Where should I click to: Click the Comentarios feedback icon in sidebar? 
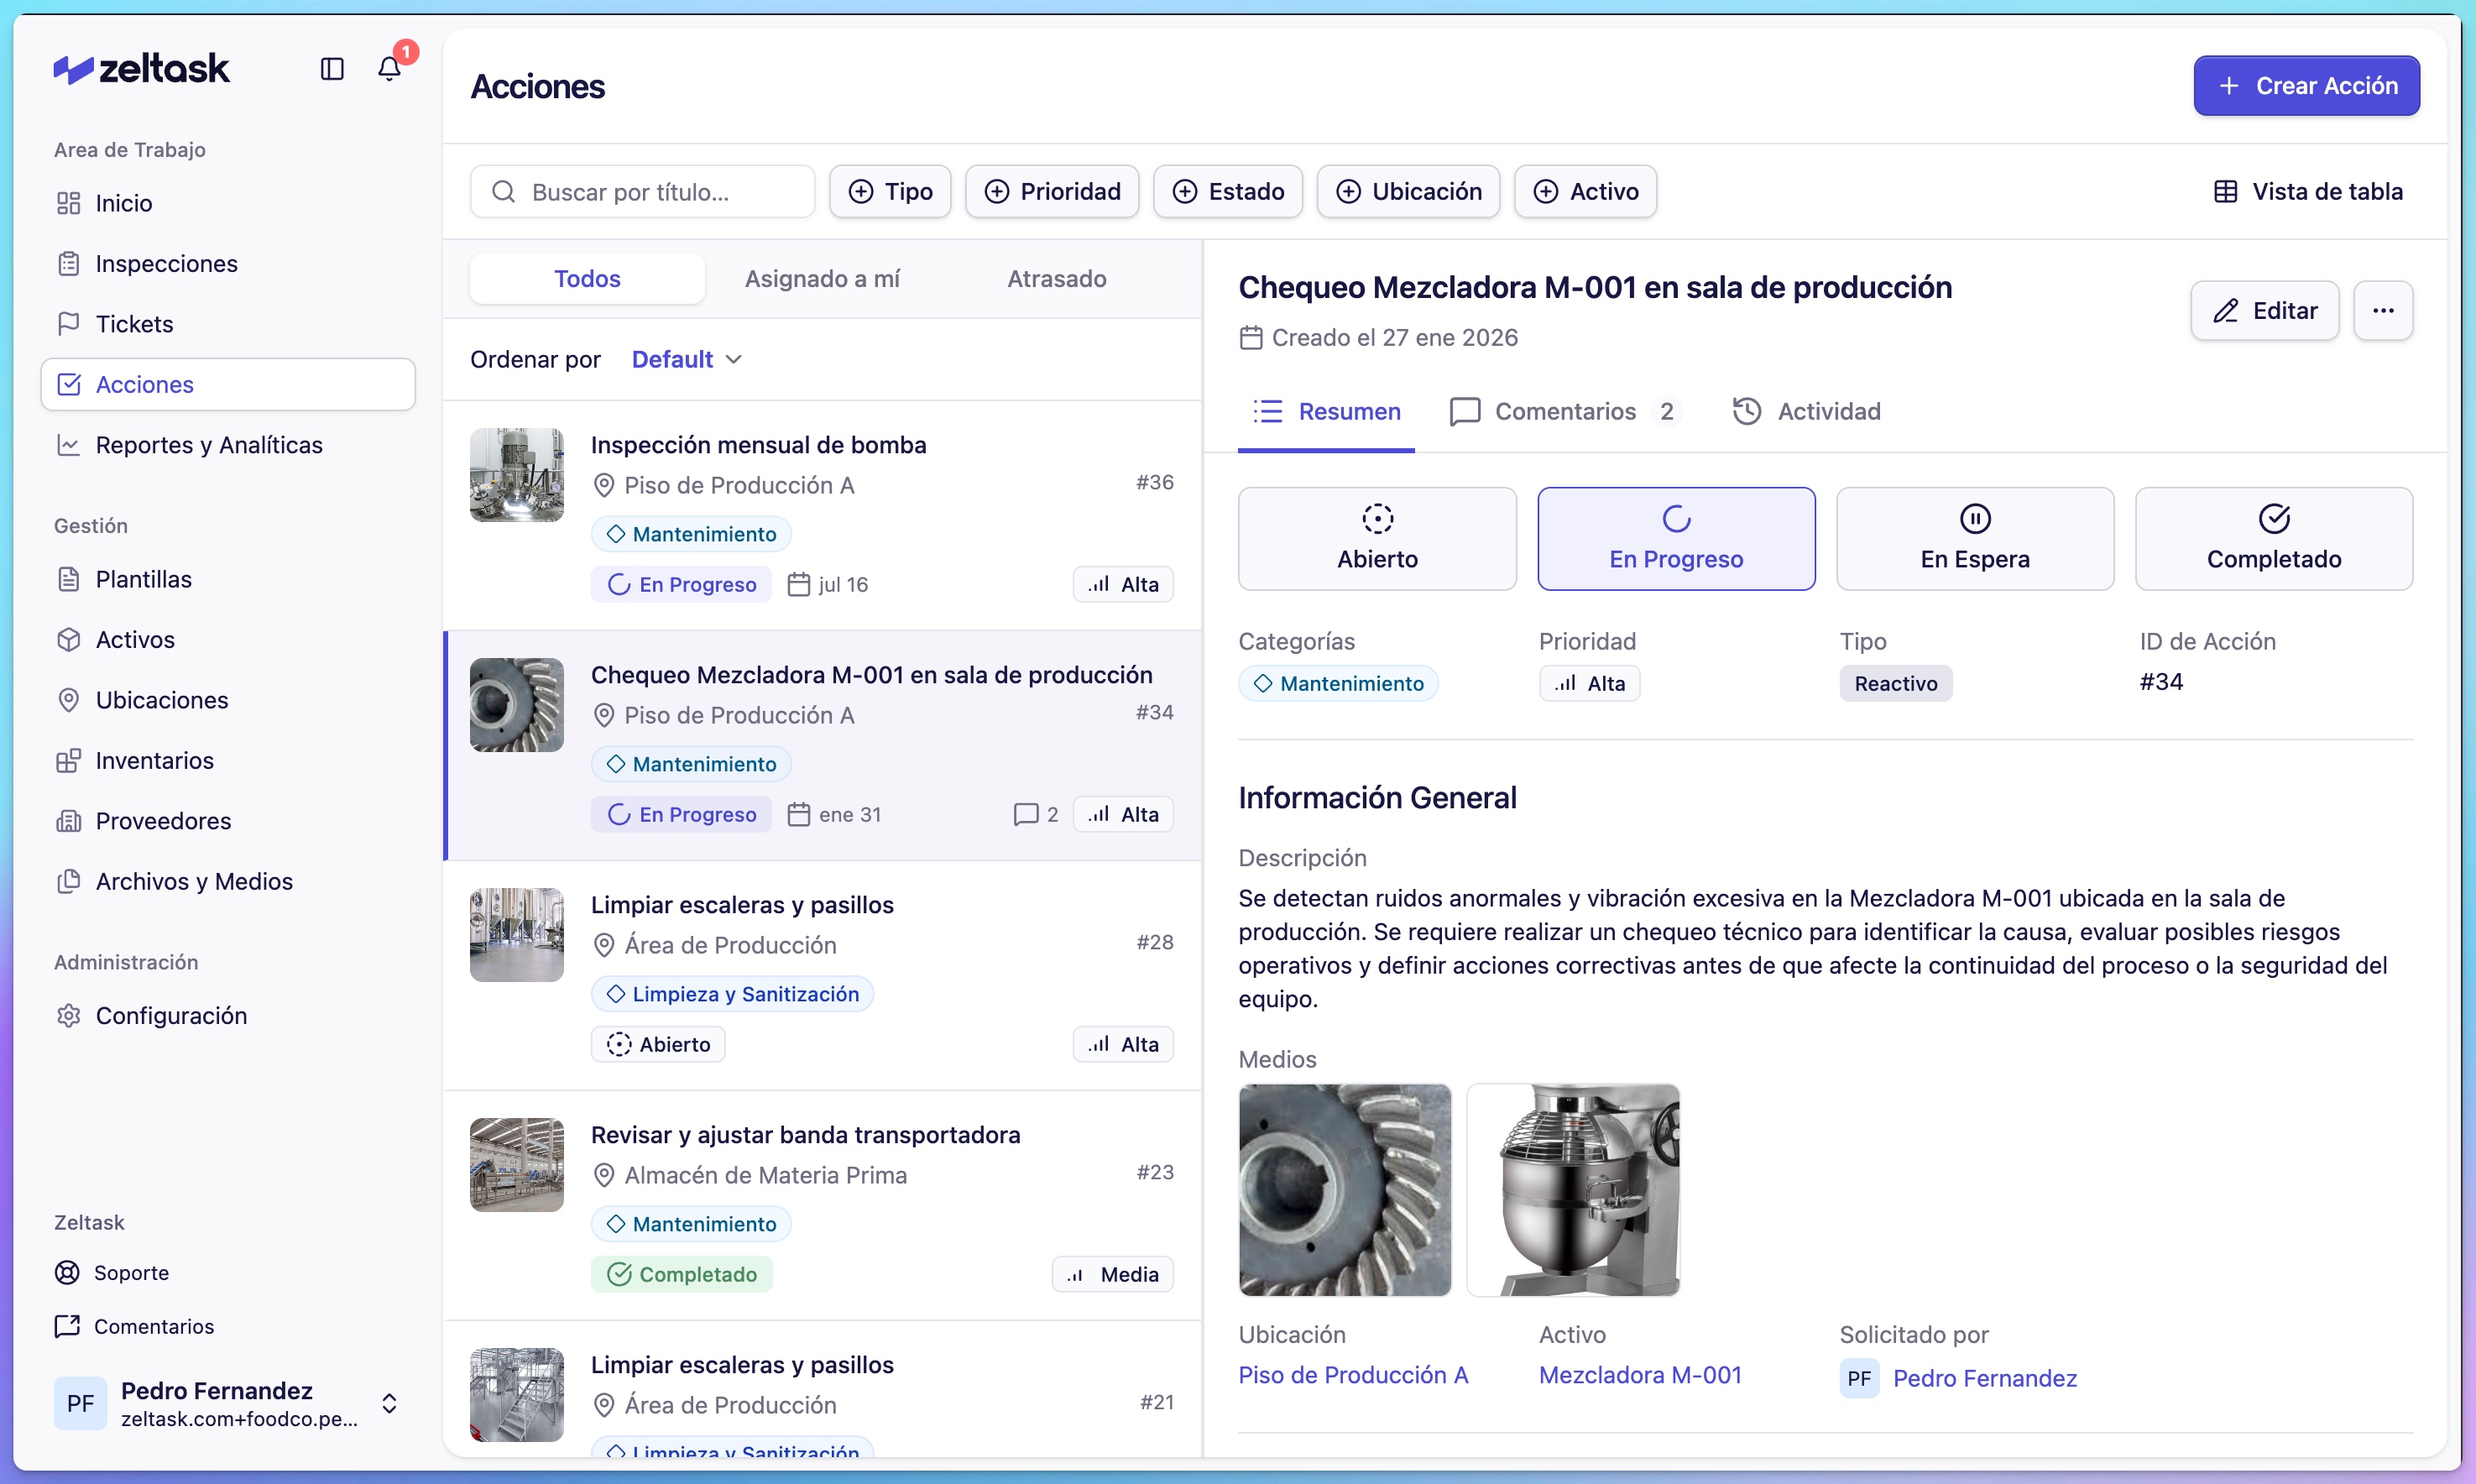tap(67, 1326)
